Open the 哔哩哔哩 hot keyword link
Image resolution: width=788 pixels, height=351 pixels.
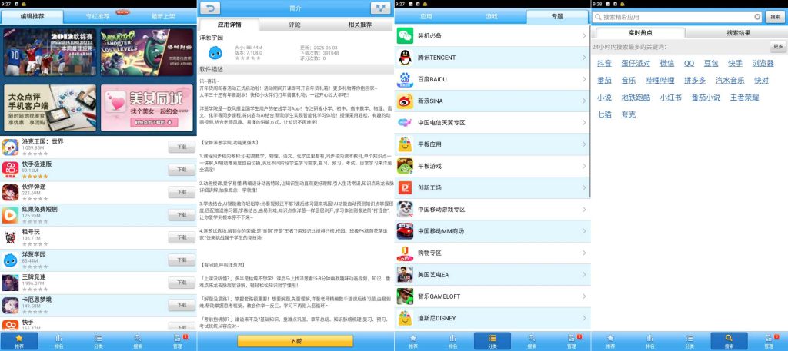click(659, 80)
